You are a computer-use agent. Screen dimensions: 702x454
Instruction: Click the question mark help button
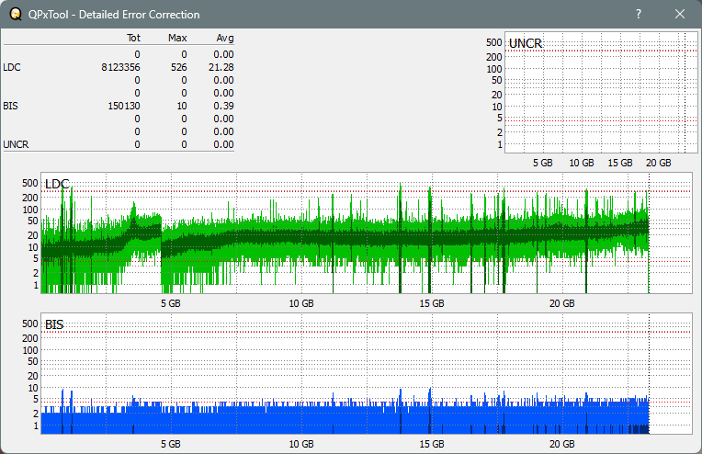click(x=639, y=15)
